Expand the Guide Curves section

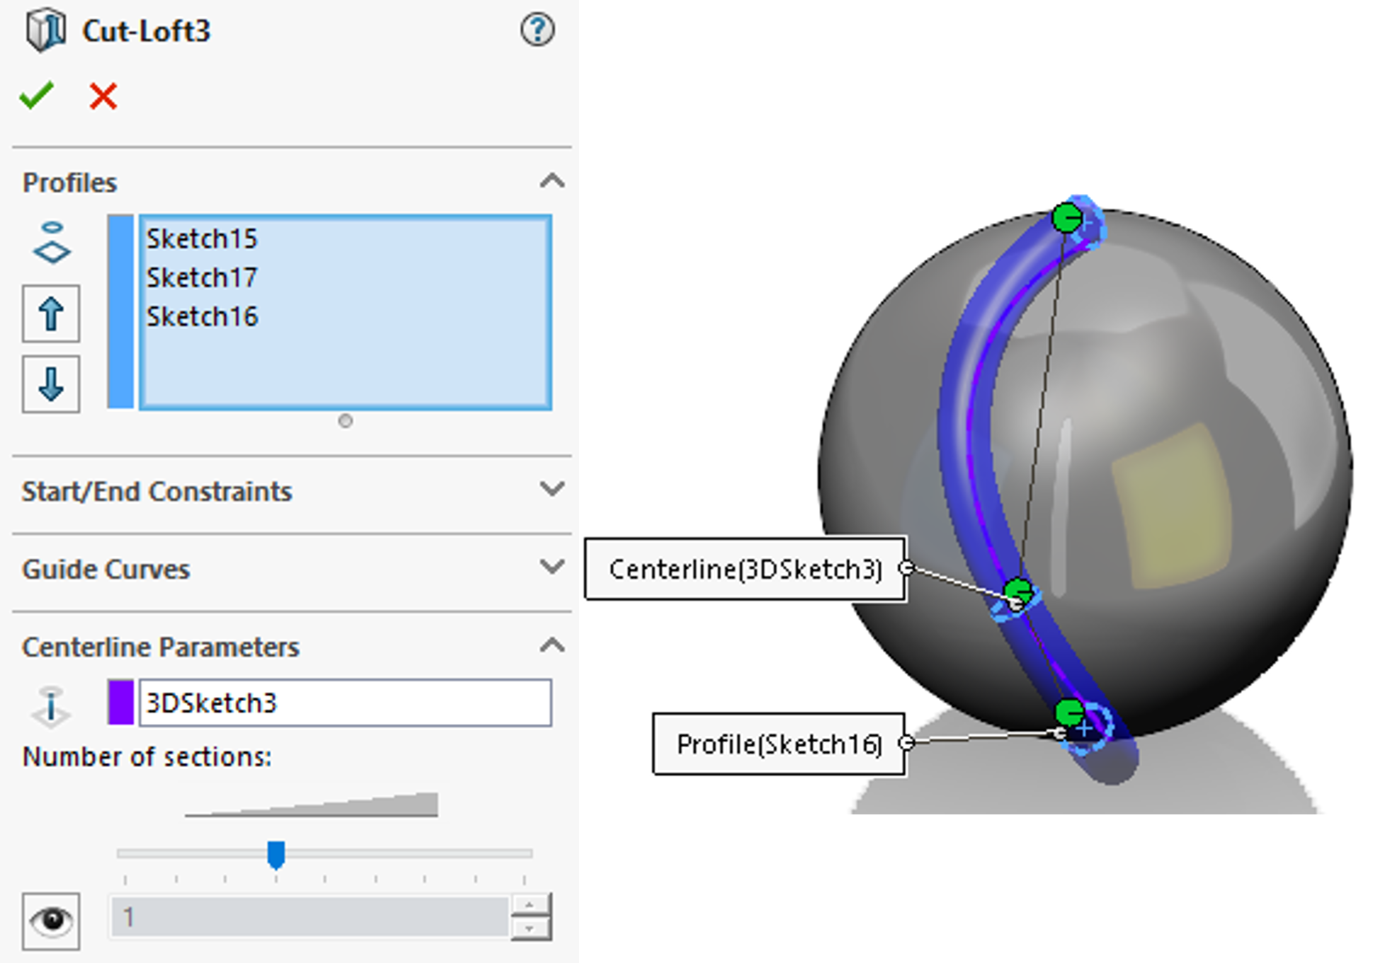(552, 567)
